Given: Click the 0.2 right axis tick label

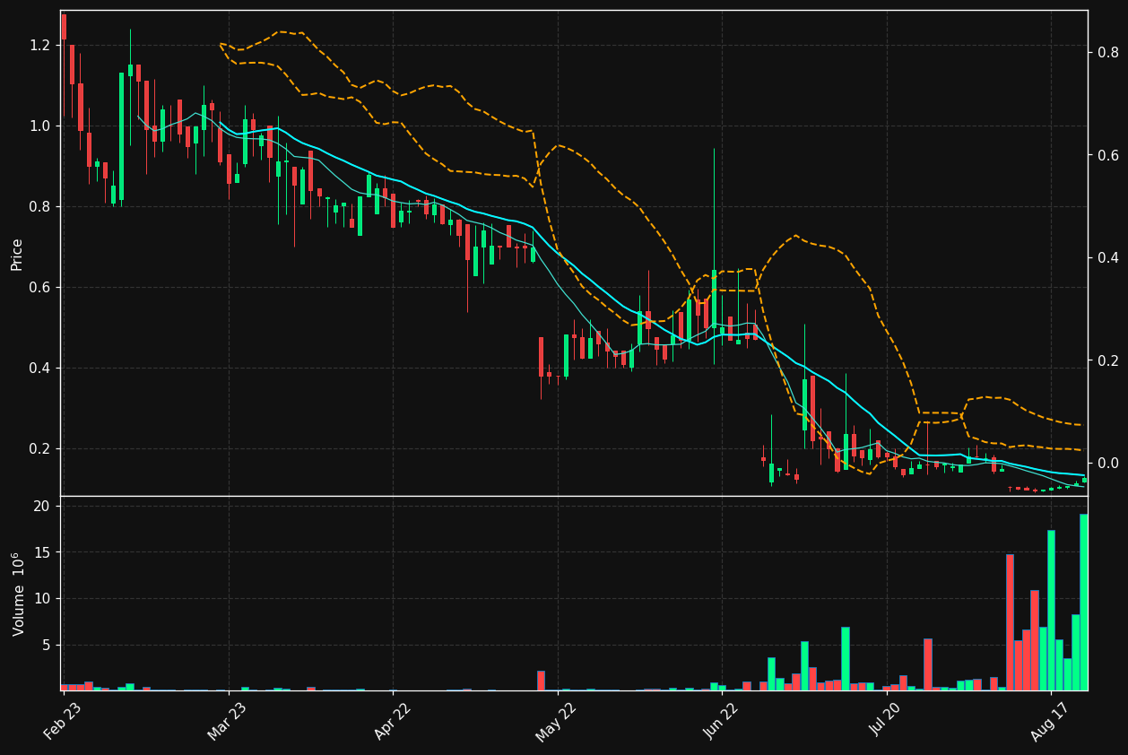Looking at the screenshot, I should (x=1108, y=360).
